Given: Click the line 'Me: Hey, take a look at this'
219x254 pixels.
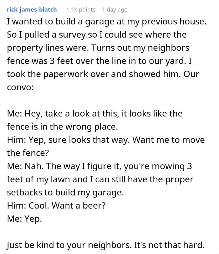Looking at the screenshot, I should pyautogui.click(x=95, y=114).
